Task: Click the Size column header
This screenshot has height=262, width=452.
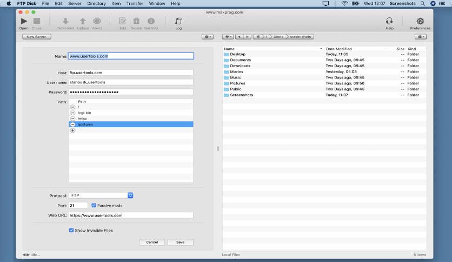Action: click(401, 49)
